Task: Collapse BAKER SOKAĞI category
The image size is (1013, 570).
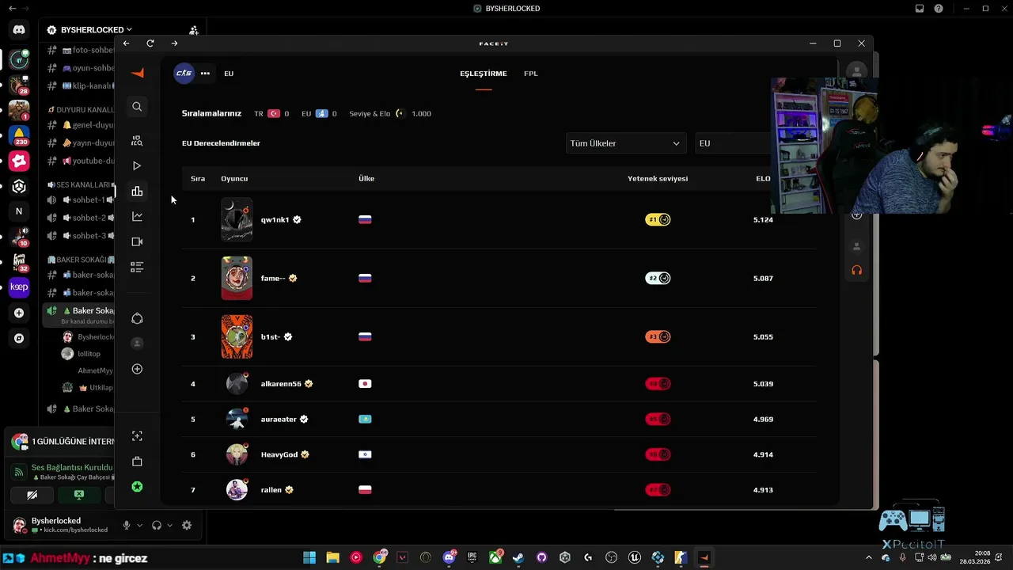Action: click(x=80, y=260)
